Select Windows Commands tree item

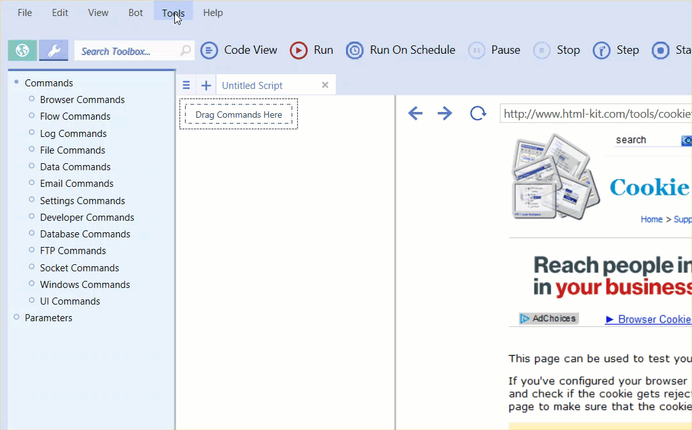point(85,285)
